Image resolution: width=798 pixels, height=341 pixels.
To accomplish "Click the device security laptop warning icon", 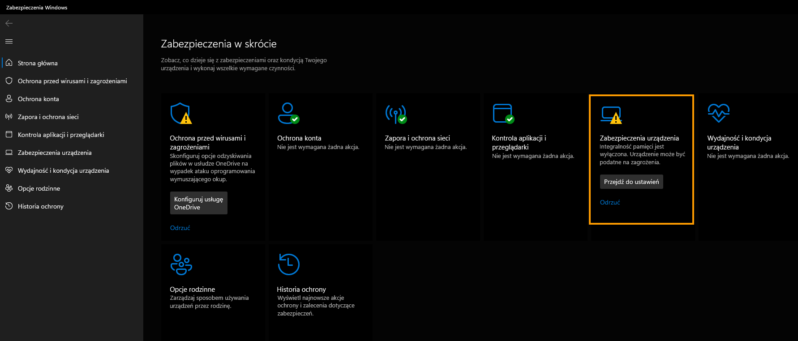I will [611, 115].
